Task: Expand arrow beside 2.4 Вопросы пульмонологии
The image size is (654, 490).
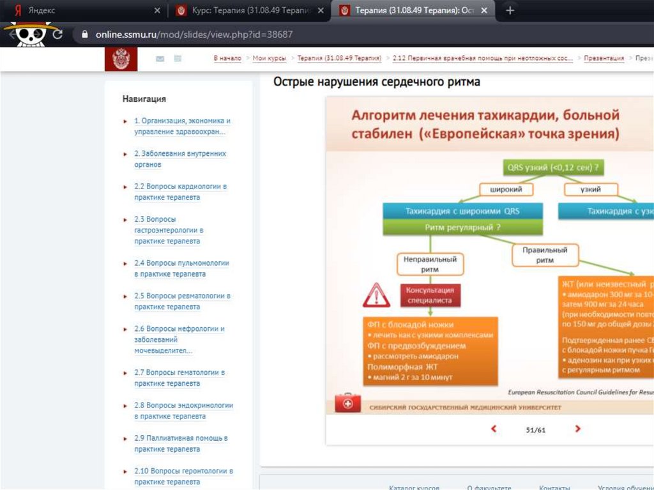Action: pos(125,264)
